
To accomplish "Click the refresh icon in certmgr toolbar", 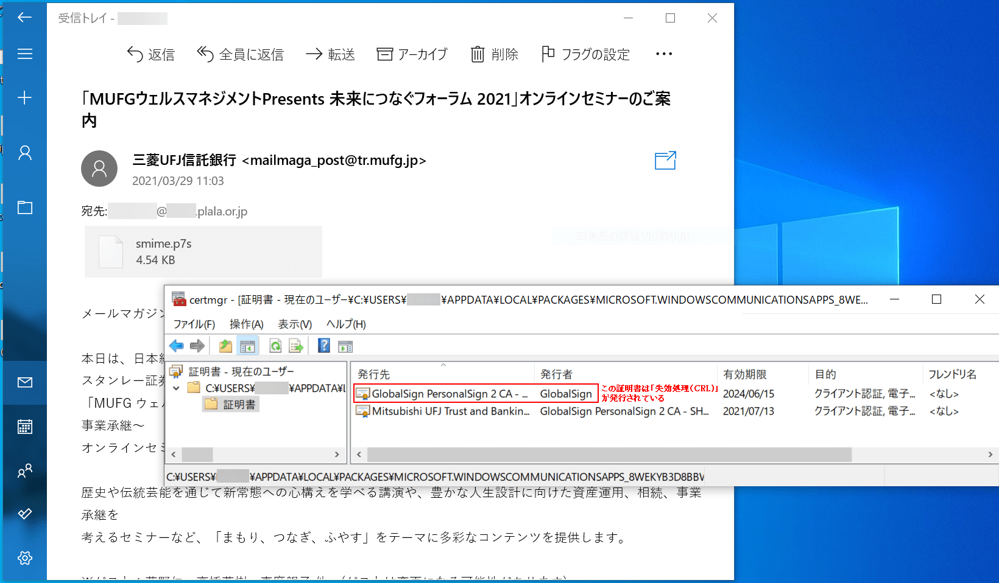I will pos(275,346).
